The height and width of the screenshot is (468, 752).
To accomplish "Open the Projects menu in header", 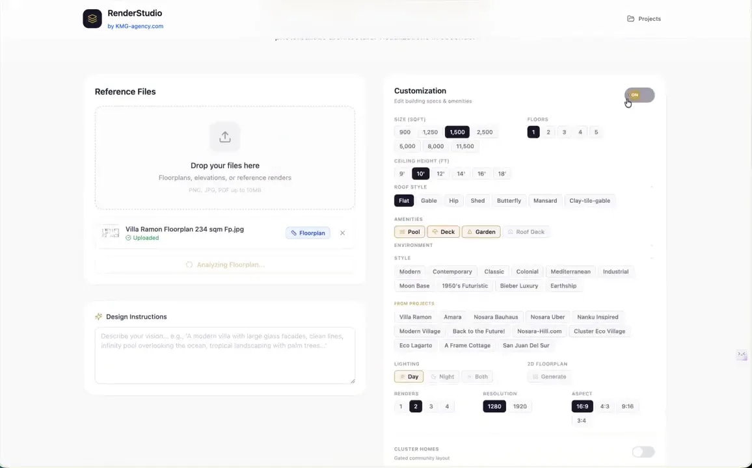I will [643, 19].
